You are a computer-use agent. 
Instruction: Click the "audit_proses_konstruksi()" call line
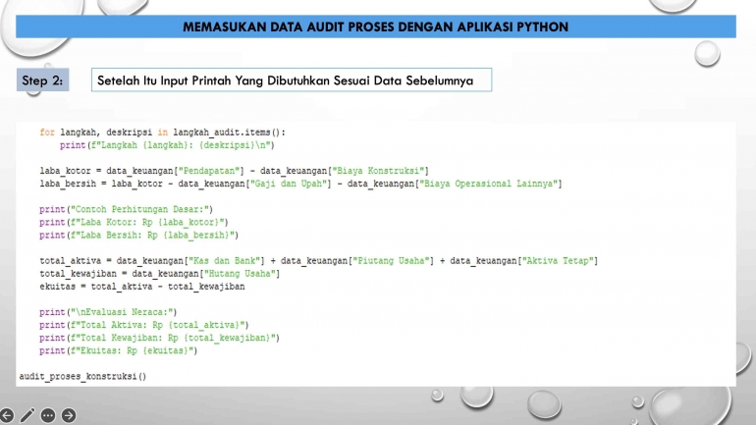coord(82,376)
